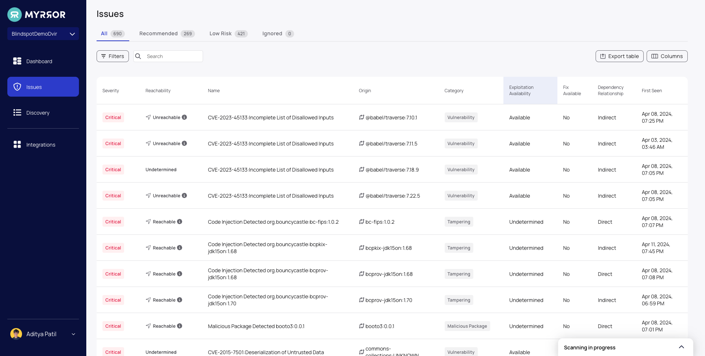Click origin icon beside bc-fips:1.0.2
Viewport: 705px width, 356px height.
coord(361,222)
